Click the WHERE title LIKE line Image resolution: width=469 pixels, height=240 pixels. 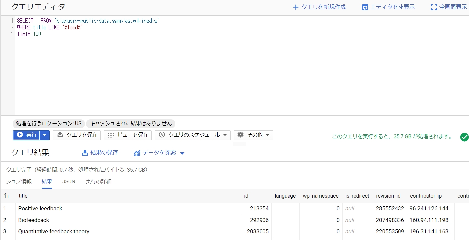coord(50,27)
